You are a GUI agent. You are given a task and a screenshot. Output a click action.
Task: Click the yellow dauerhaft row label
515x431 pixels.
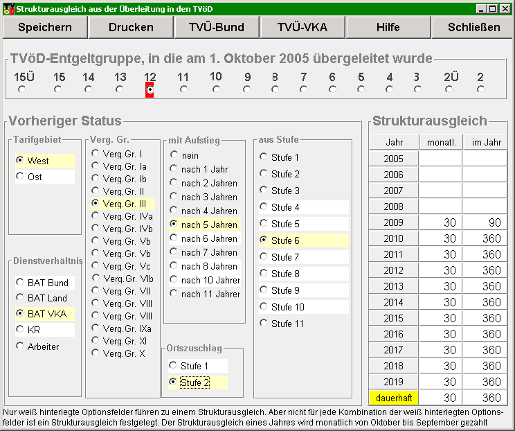pos(393,398)
